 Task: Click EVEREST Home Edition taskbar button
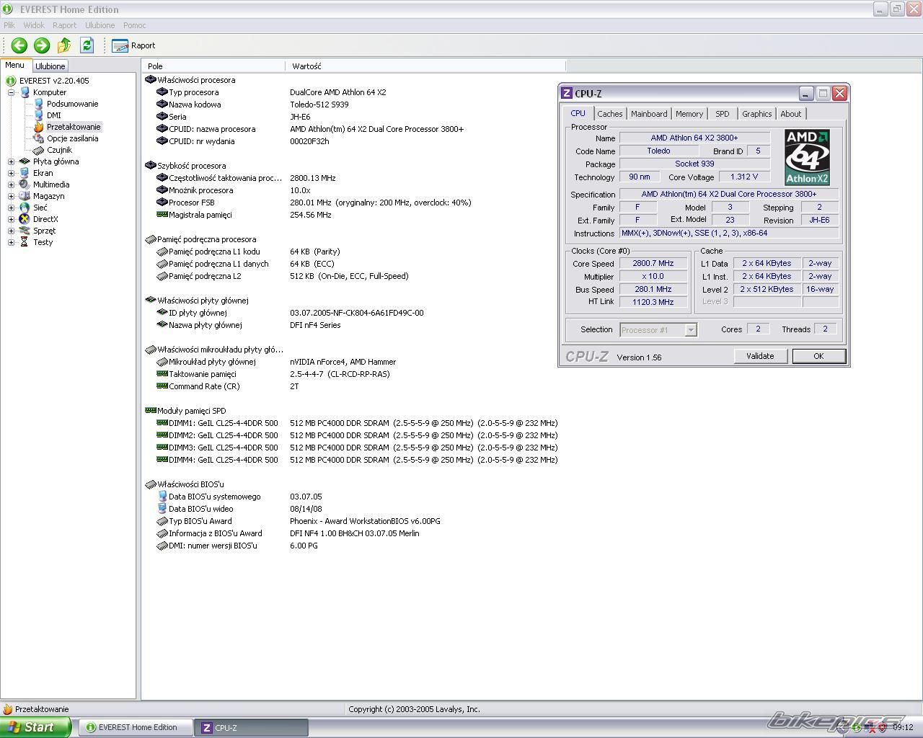pyautogui.click(x=135, y=728)
